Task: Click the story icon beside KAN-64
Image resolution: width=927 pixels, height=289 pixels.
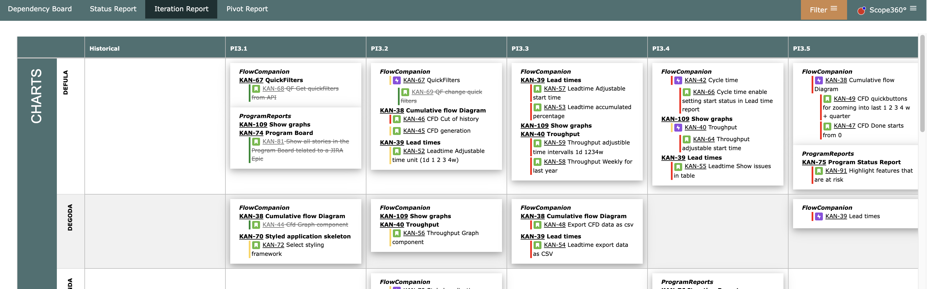Action: pos(687,139)
